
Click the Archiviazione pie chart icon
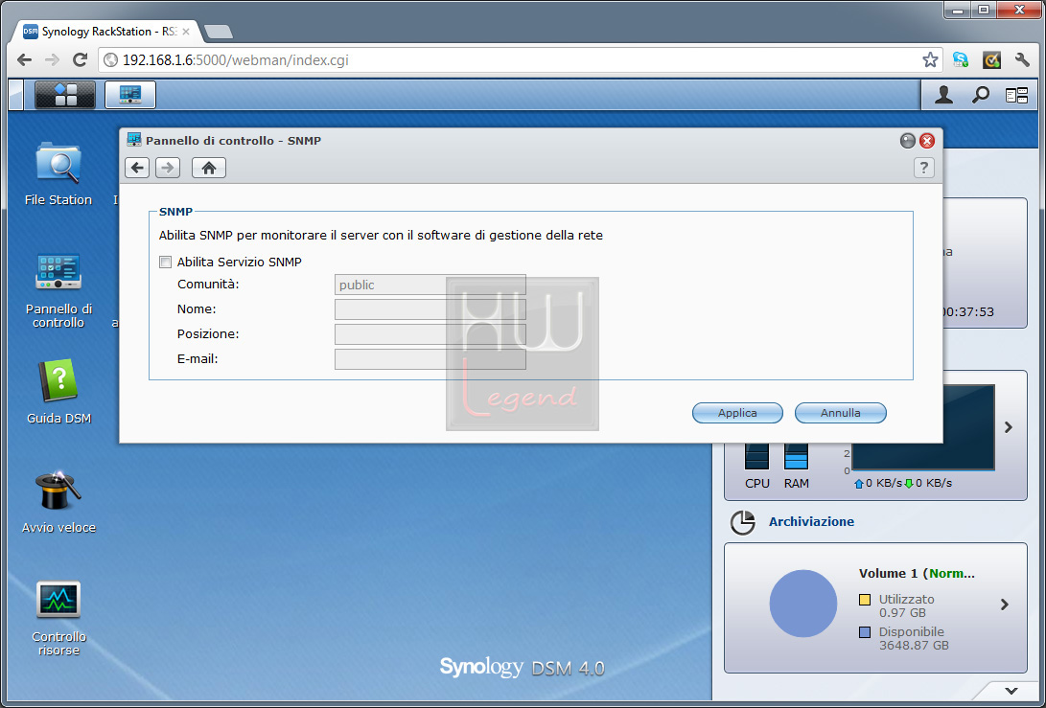click(x=742, y=522)
